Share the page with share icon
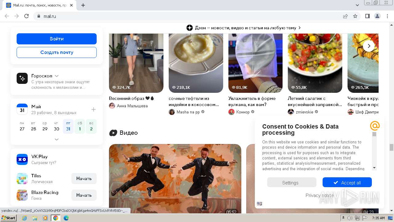Image resolution: width=394 pixels, height=222 pixels. pyautogui.click(x=345, y=16)
